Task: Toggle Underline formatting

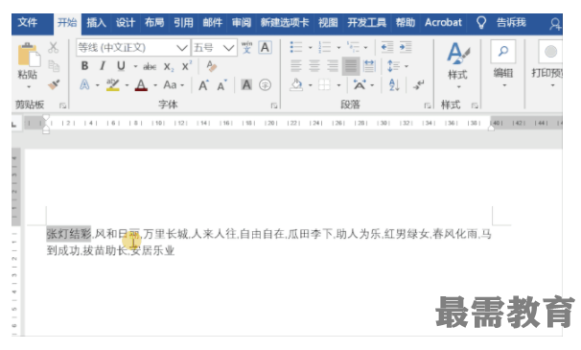Action: coord(121,66)
